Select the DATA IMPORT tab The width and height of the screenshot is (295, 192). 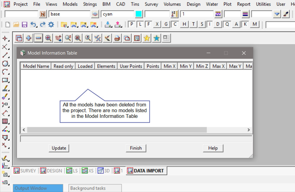[x=146, y=171]
